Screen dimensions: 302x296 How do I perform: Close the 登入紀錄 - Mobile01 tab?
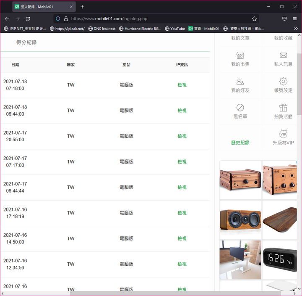71,7
